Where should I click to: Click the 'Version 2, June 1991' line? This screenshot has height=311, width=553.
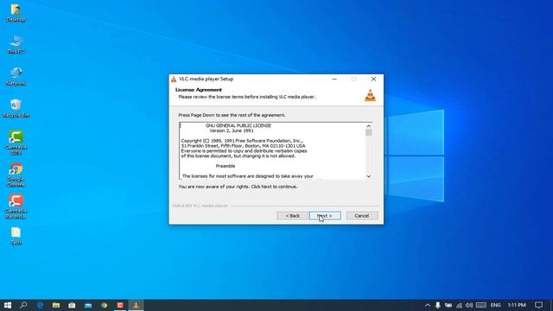click(232, 130)
